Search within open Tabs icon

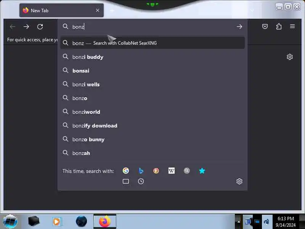click(x=126, y=181)
